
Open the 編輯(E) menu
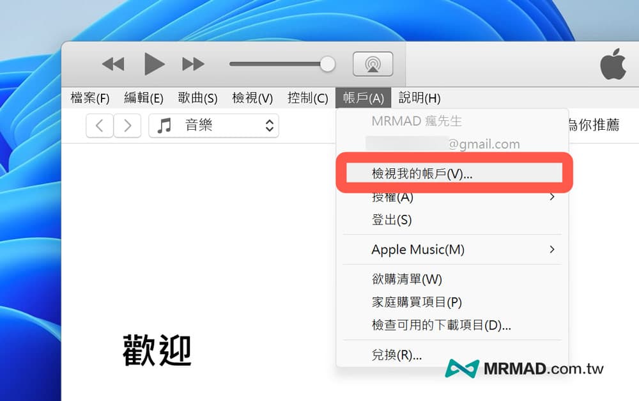(143, 98)
